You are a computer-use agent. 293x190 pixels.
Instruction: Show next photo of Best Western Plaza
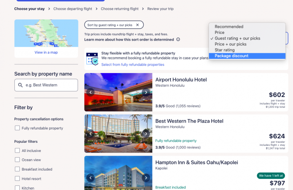146,134
